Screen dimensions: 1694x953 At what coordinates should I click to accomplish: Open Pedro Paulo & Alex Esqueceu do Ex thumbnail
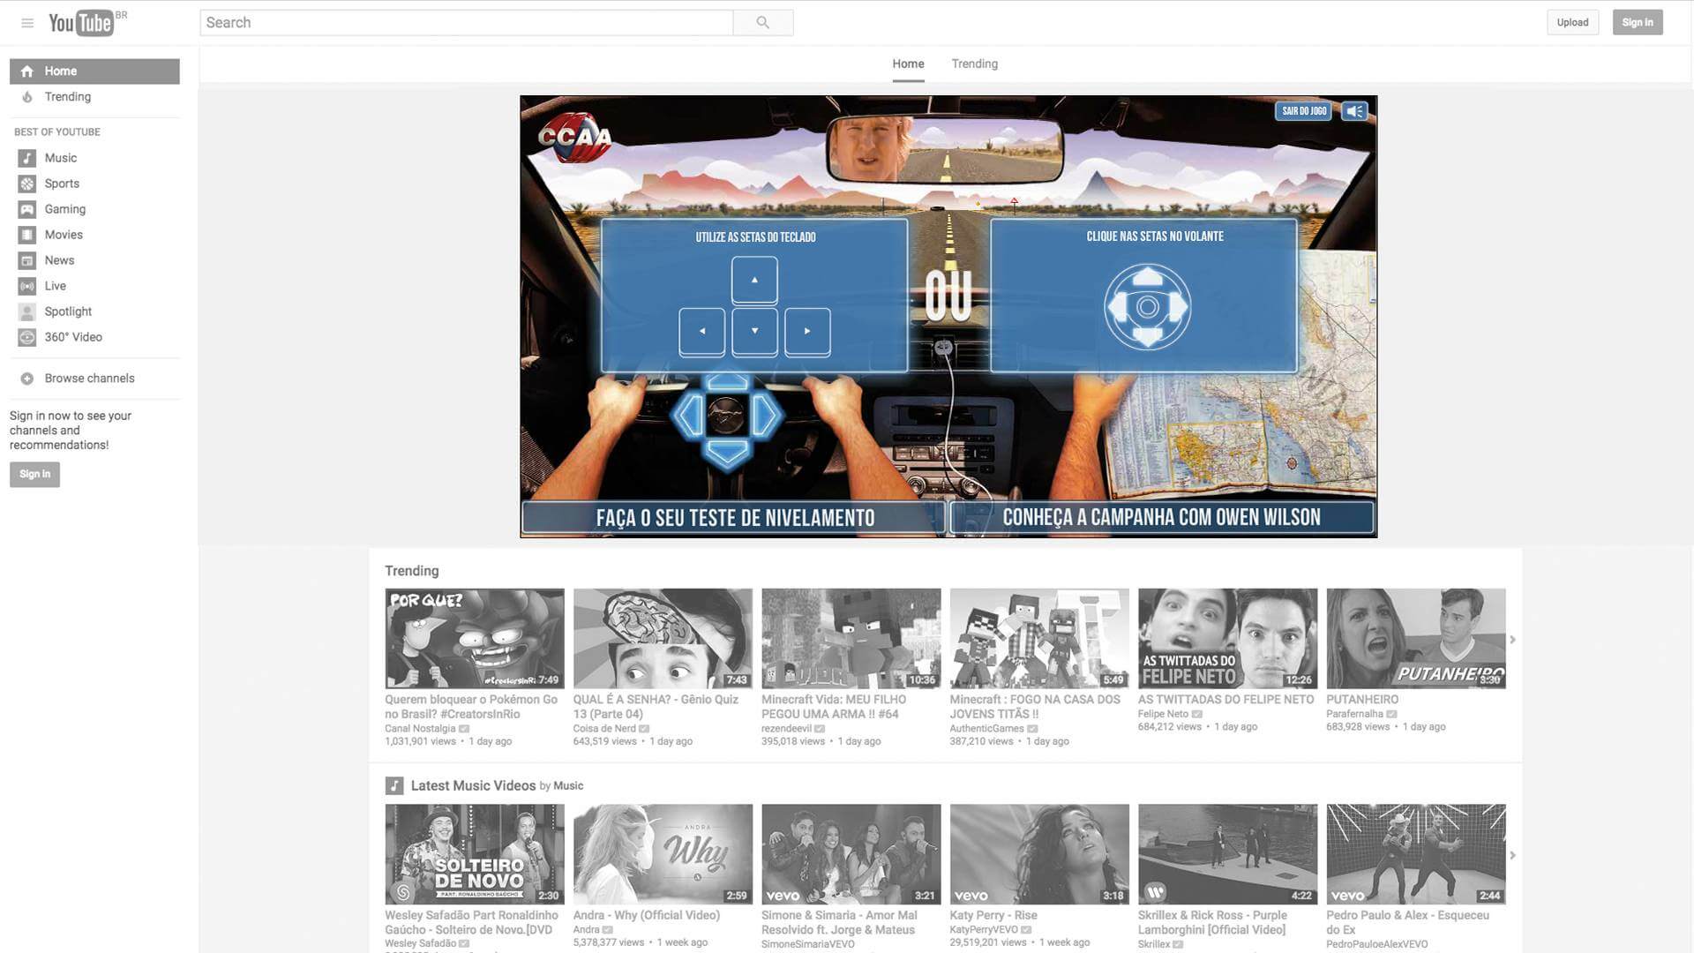[x=1416, y=854]
